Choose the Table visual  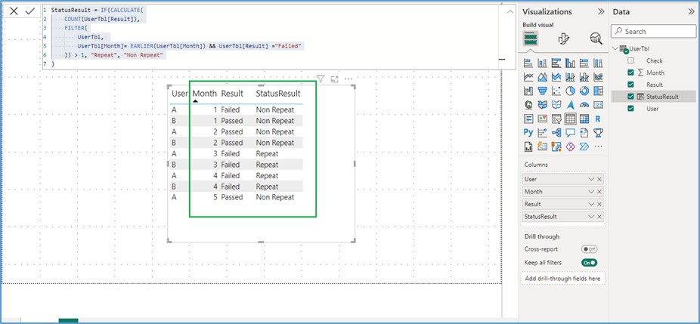tap(570, 119)
